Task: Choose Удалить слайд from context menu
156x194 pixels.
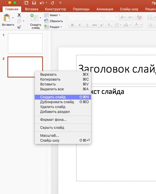Action: pos(53,107)
